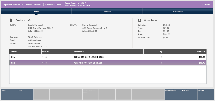
Task: Click the Item ID column header
Action: (x=57, y=51)
